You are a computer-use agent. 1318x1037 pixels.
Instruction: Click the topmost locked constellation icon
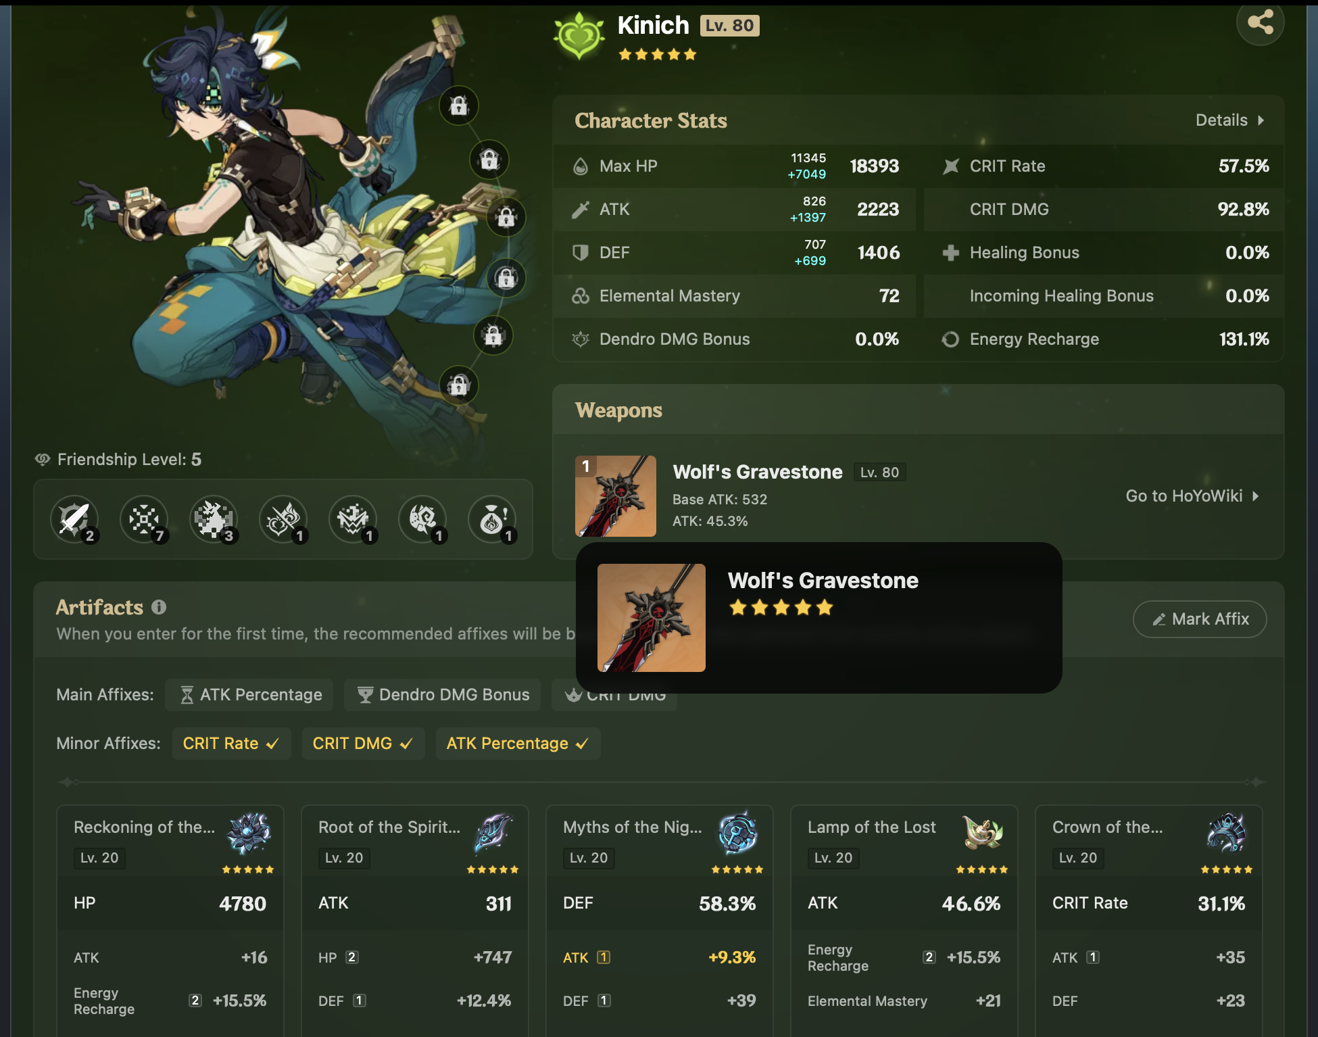tap(459, 105)
